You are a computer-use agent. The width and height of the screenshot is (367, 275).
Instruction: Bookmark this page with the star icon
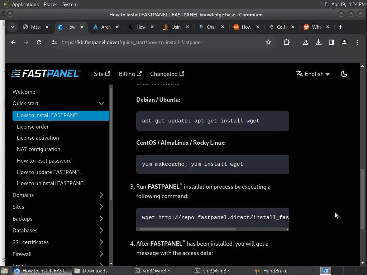coord(268,42)
